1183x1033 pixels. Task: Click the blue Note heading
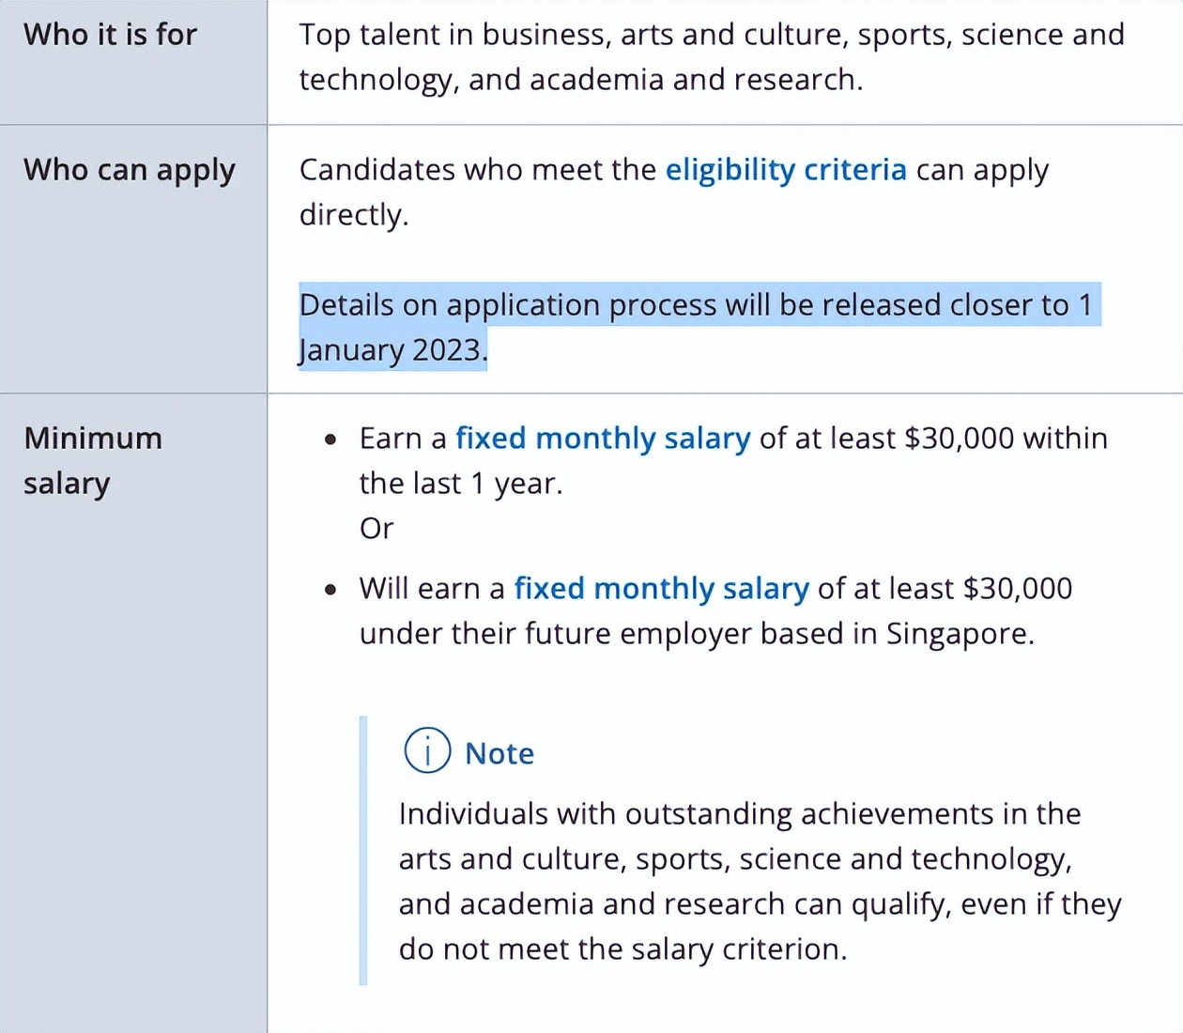(499, 753)
